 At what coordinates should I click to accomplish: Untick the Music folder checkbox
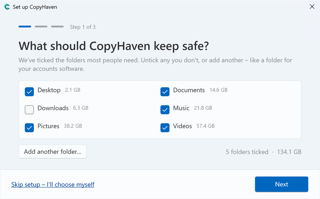(x=165, y=110)
